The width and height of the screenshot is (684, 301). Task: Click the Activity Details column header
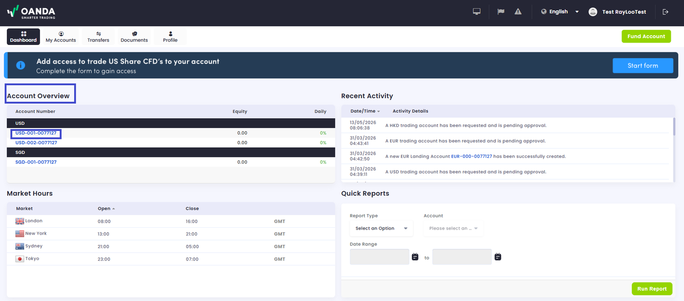click(x=410, y=111)
